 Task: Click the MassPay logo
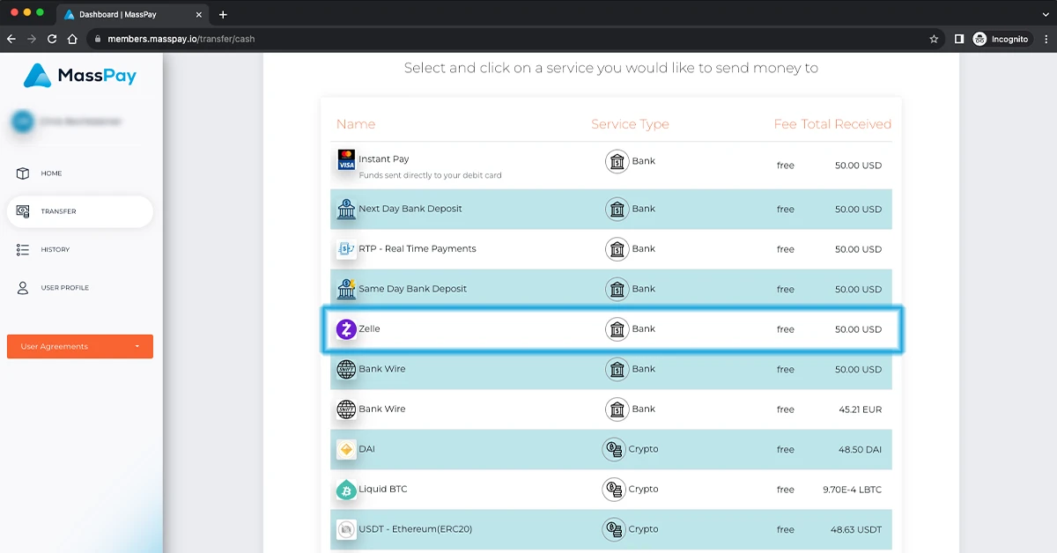point(80,76)
